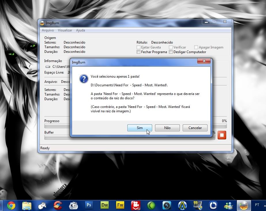Toggle the Desligar Computador checkbox

click(x=171, y=52)
